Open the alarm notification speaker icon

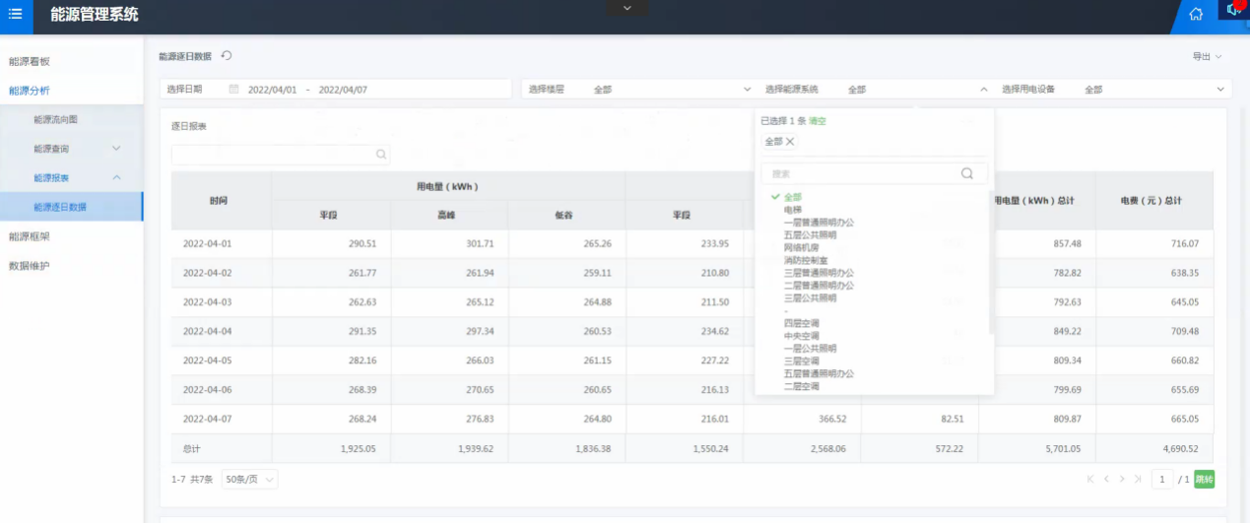coord(1233,10)
